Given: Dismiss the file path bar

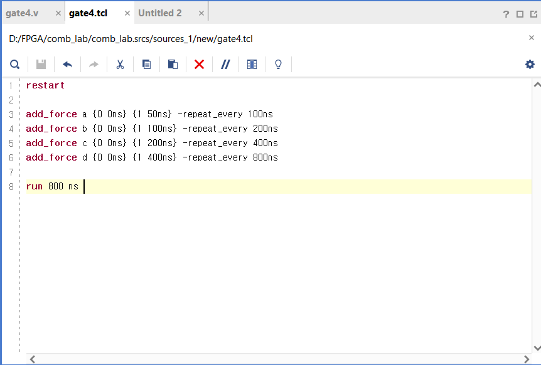Looking at the screenshot, I should 532,38.
